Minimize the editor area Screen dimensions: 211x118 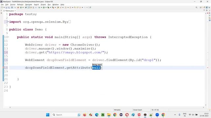point(204,10)
